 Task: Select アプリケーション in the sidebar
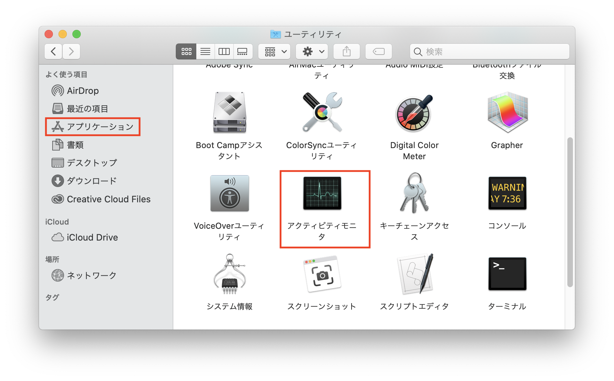pyautogui.click(x=93, y=127)
